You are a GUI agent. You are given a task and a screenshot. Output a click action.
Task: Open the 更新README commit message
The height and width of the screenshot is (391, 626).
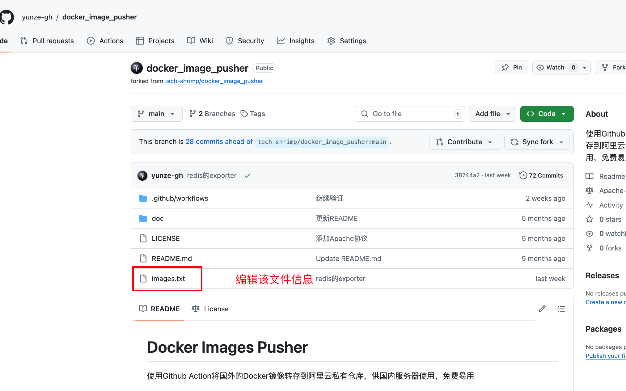click(336, 218)
